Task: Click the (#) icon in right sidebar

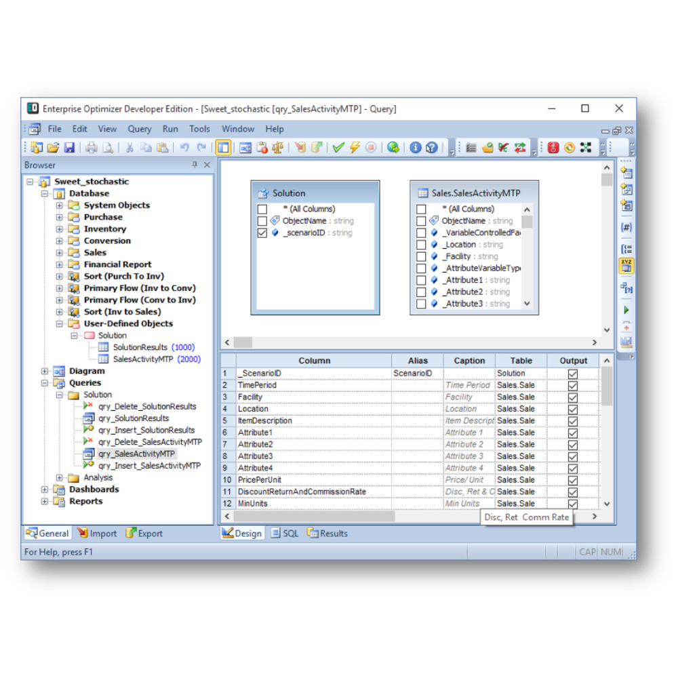Action: [x=626, y=227]
